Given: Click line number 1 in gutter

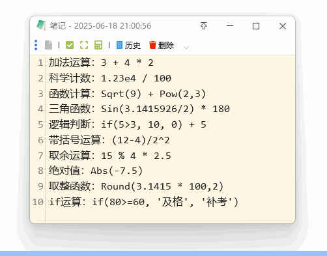Looking at the screenshot, I should click(x=40, y=63).
